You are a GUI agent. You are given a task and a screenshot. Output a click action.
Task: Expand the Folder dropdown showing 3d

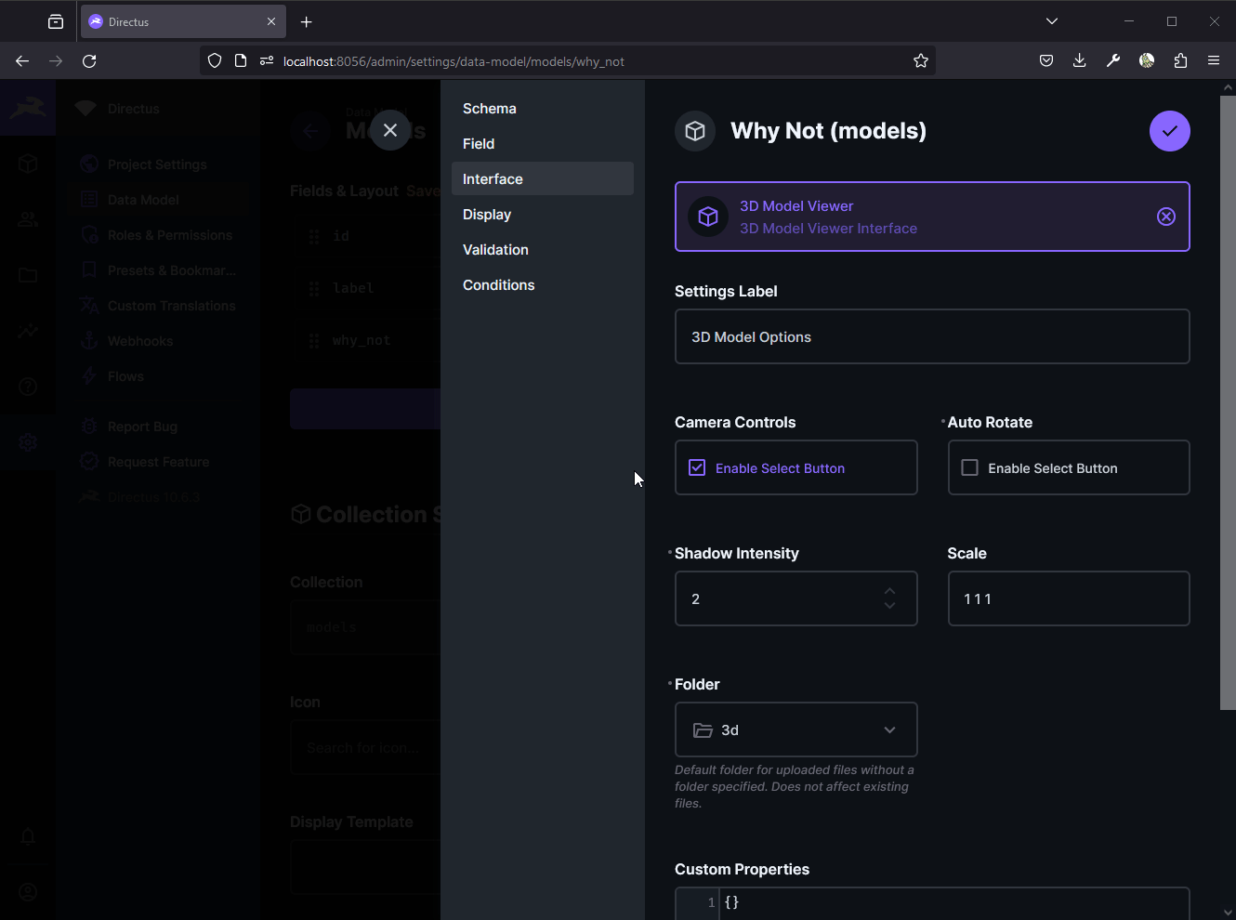(796, 729)
